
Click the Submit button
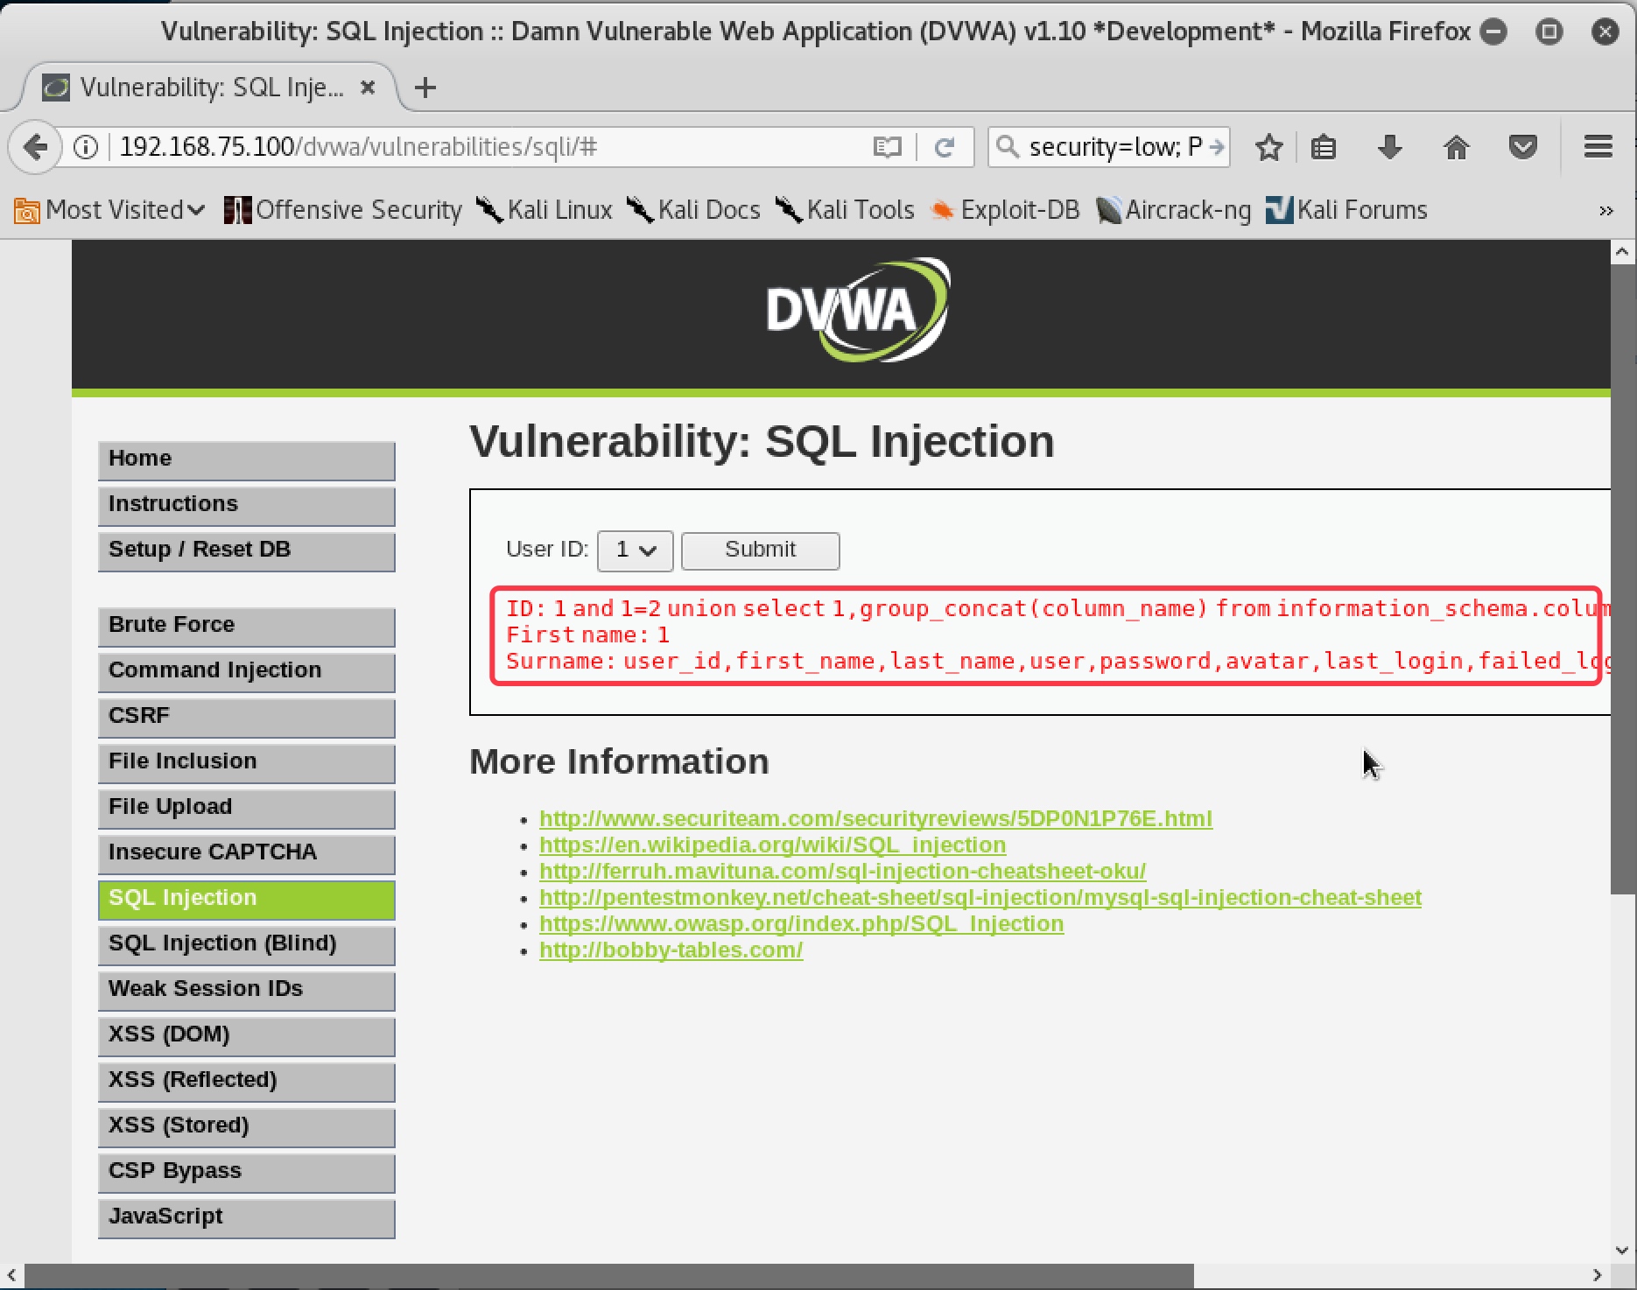(x=760, y=550)
